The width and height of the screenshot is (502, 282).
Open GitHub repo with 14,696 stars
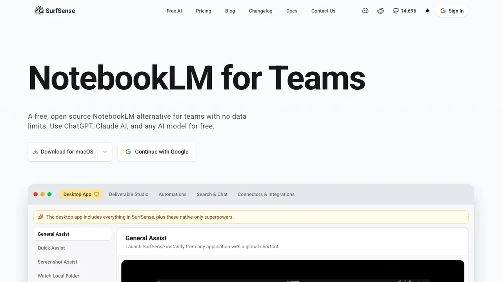point(404,11)
